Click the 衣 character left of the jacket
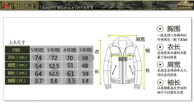194x104 pixels. (x=97, y=51)
